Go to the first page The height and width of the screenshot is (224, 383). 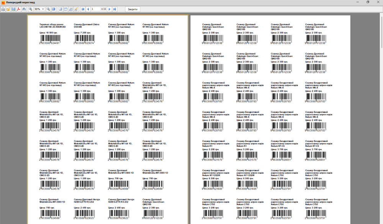[x=83, y=9]
